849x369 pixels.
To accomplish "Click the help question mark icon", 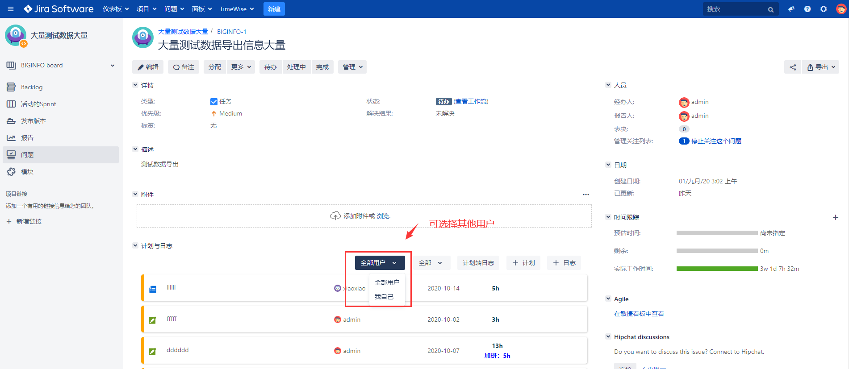I will (807, 9).
